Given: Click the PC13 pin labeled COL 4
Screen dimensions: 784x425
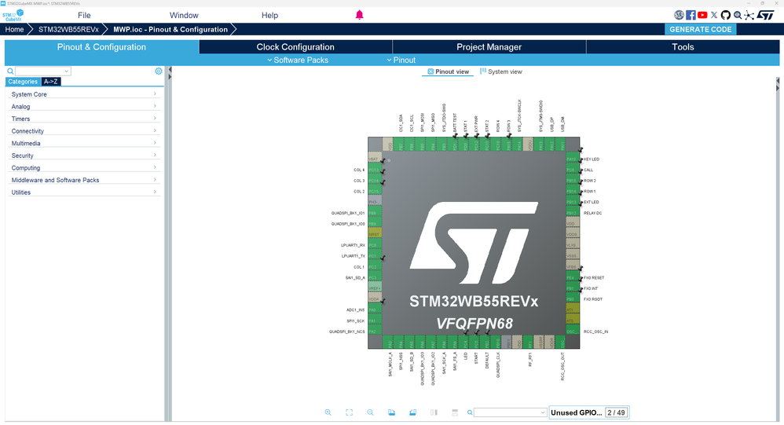Looking at the screenshot, I should pos(375,170).
